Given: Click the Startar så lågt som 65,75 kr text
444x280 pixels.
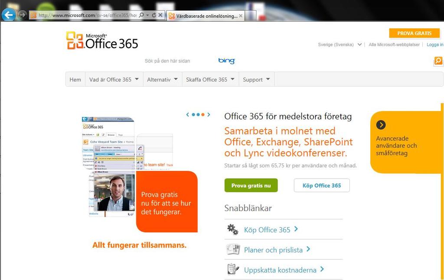Looking at the screenshot, I should [x=291, y=165].
